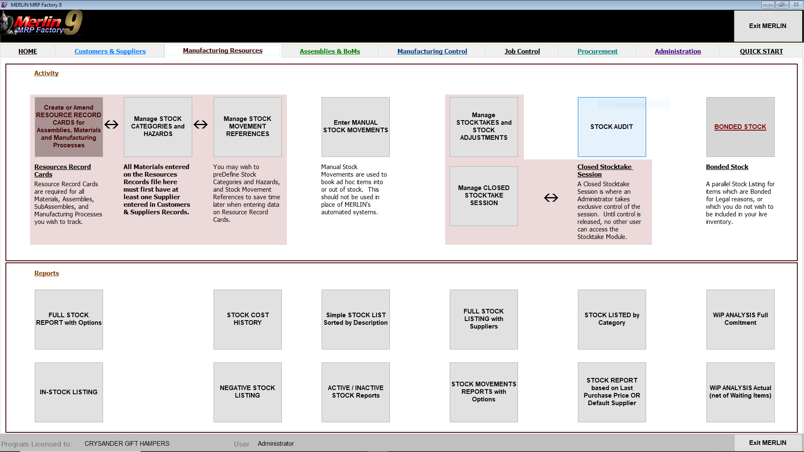
Task: Click the Bonded Stock tile
Action: point(740,126)
